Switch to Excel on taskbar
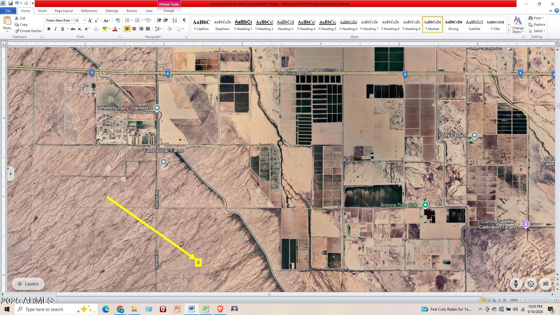The height and width of the screenshot is (315, 560). point(206,309)
